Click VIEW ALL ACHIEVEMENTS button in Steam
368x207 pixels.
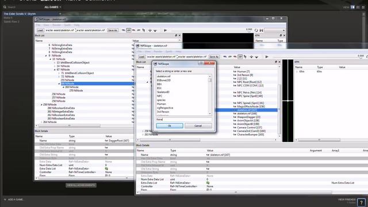[81, 185]
